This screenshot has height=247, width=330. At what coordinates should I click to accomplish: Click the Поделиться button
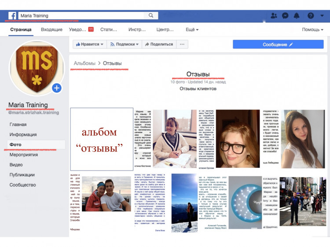159,44
